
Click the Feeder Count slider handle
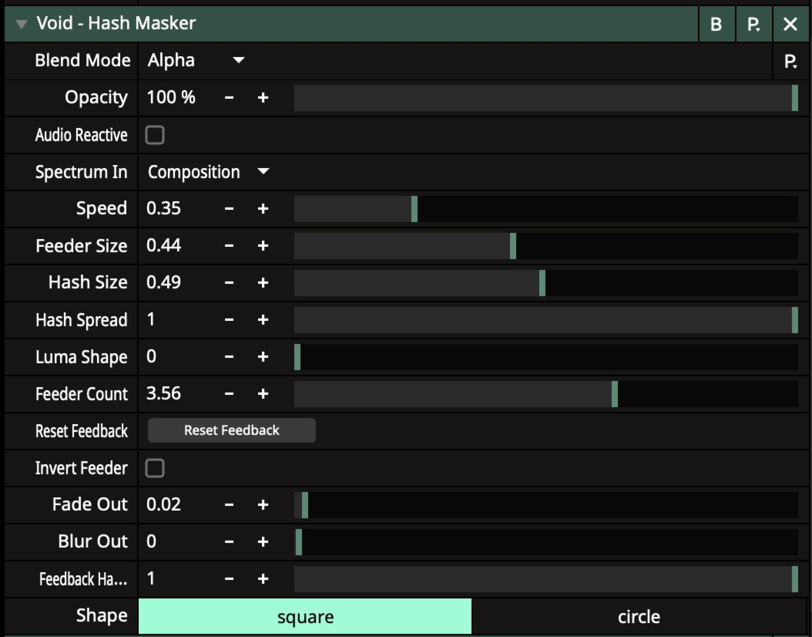tap(614, 394)
